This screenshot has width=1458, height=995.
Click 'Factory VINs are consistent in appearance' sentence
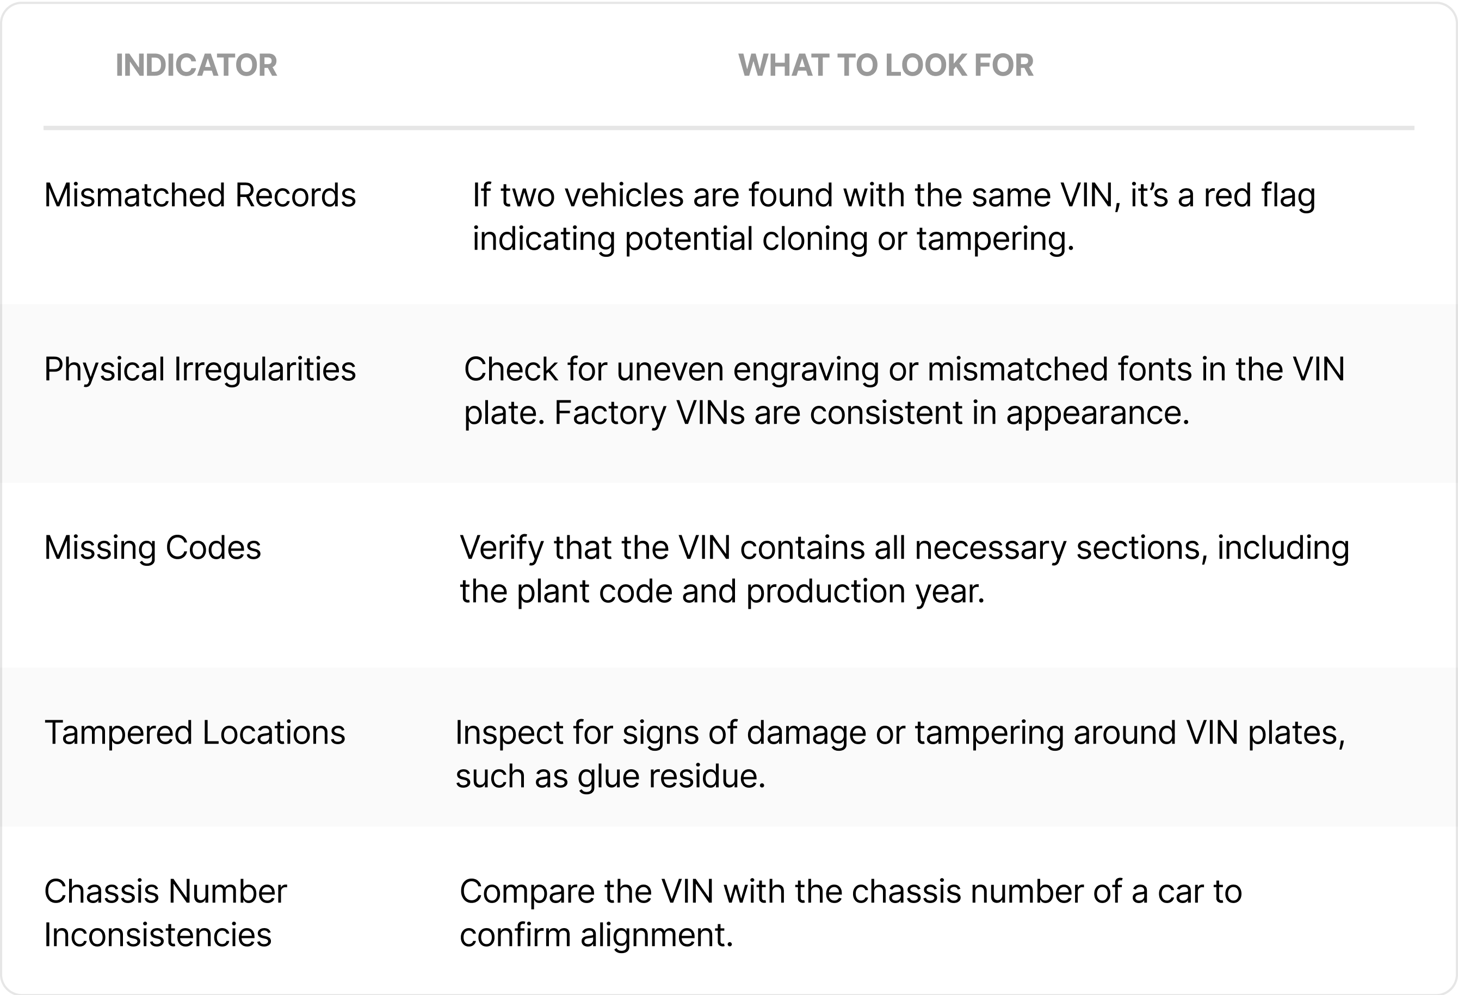click(871, 413)
